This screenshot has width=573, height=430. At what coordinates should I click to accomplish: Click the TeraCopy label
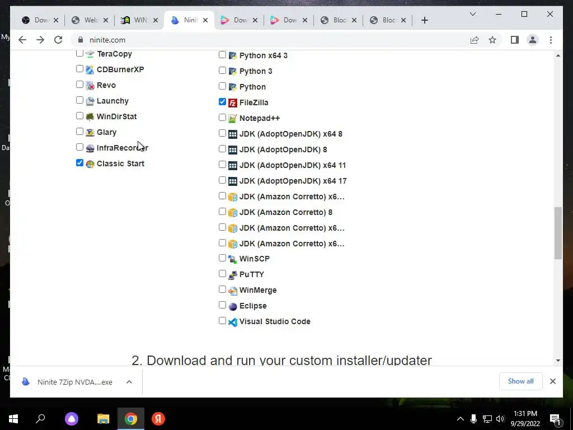[114, 54]
